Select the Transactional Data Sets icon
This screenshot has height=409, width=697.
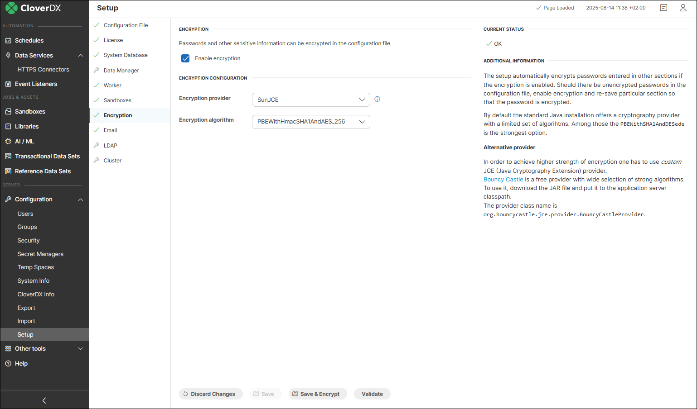[9, 156]
